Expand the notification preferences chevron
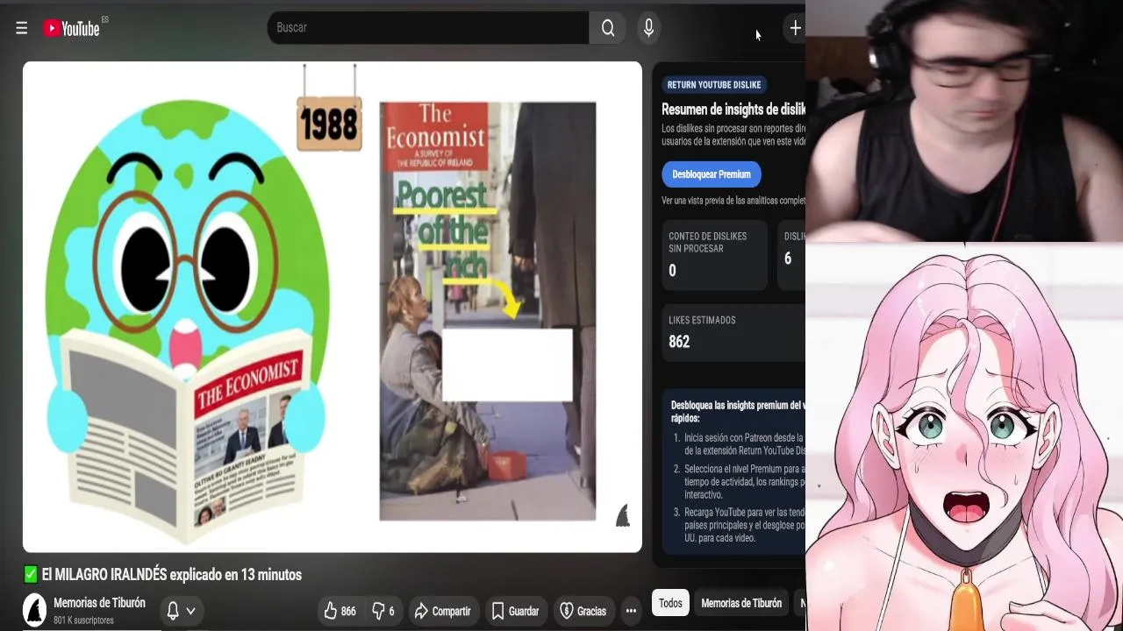This screenshot has height=631, width=1123. (190, 611)
